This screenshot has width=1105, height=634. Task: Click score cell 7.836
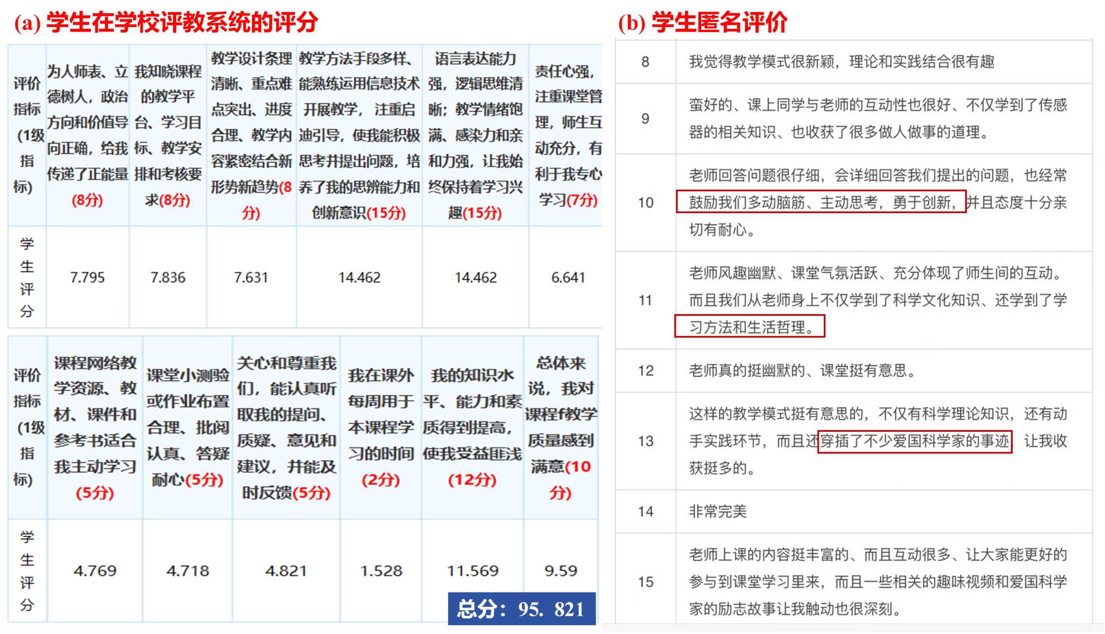coord(168,277)
